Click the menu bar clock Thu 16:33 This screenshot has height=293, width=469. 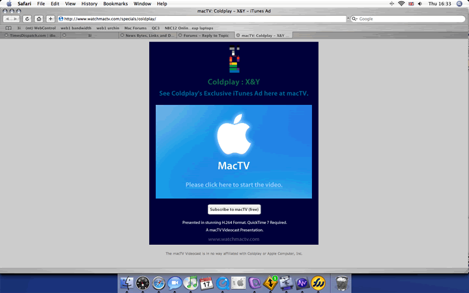pos(440,4)
